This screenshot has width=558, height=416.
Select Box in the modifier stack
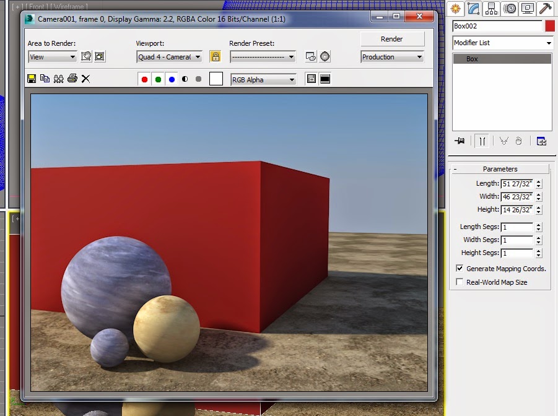tap(502, 58)
